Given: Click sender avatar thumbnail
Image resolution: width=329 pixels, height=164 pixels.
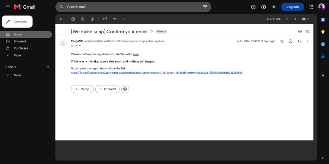Looking at the screenshot, I should click(x=63, y=43).
